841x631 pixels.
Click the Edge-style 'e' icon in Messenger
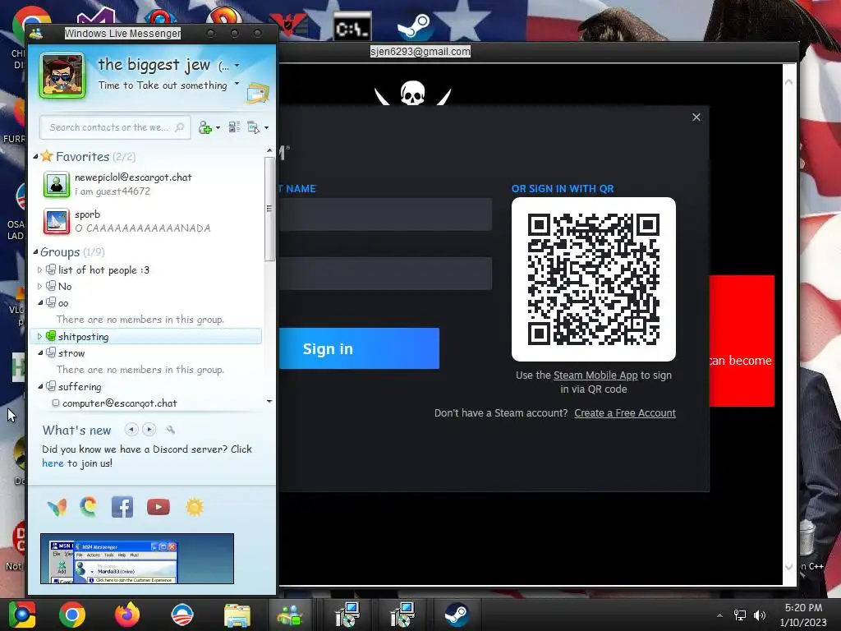[x=89, y=506]
